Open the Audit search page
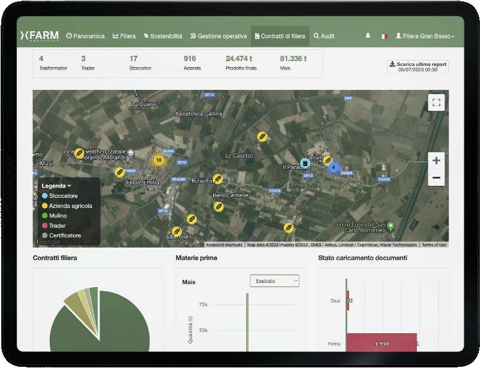This screenshot has width=480, height=368. [x=324, y=37]
